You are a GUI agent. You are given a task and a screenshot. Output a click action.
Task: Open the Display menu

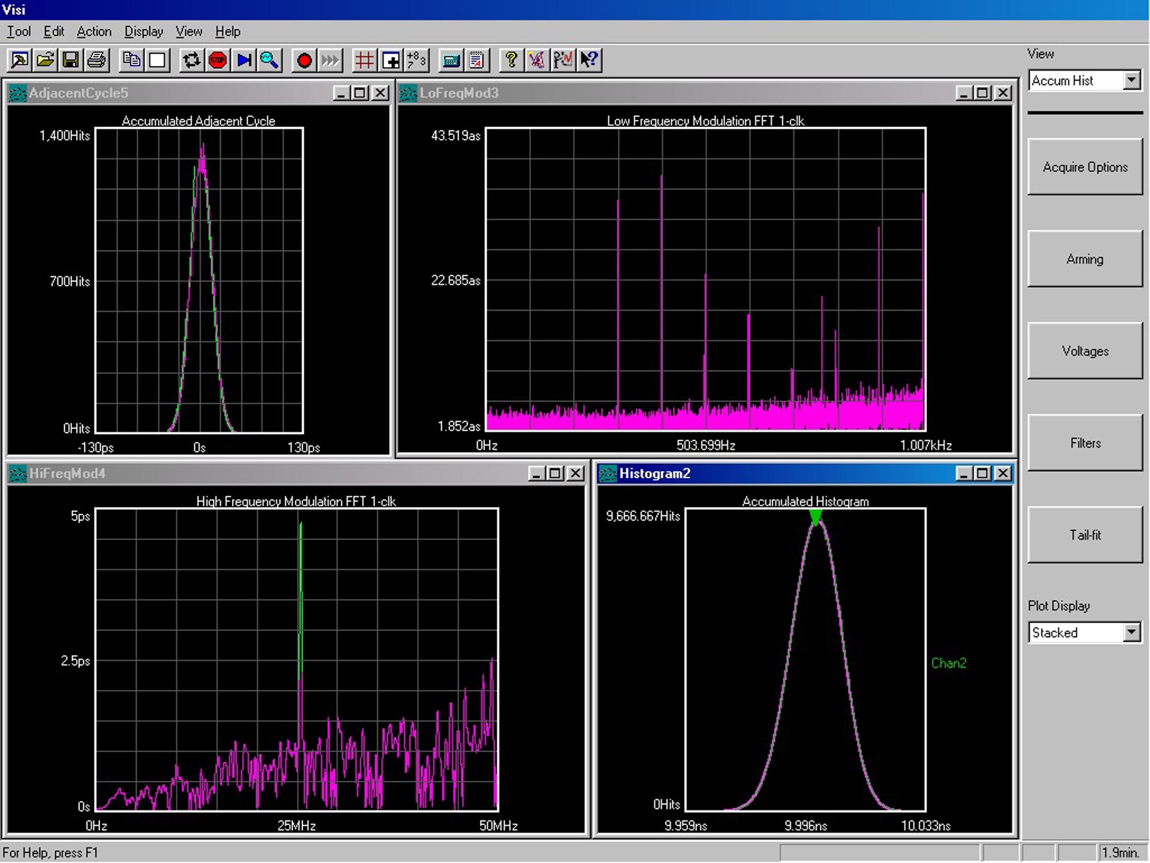click(x=143, y=31)
